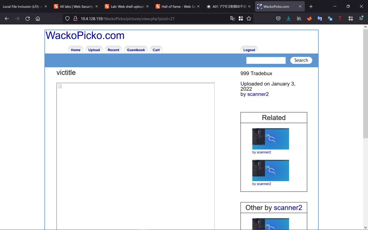Click the insecure connection padlock icon
Image resolution: width=368 pixels, height=230 pixels.
click(x=75, y=18)
